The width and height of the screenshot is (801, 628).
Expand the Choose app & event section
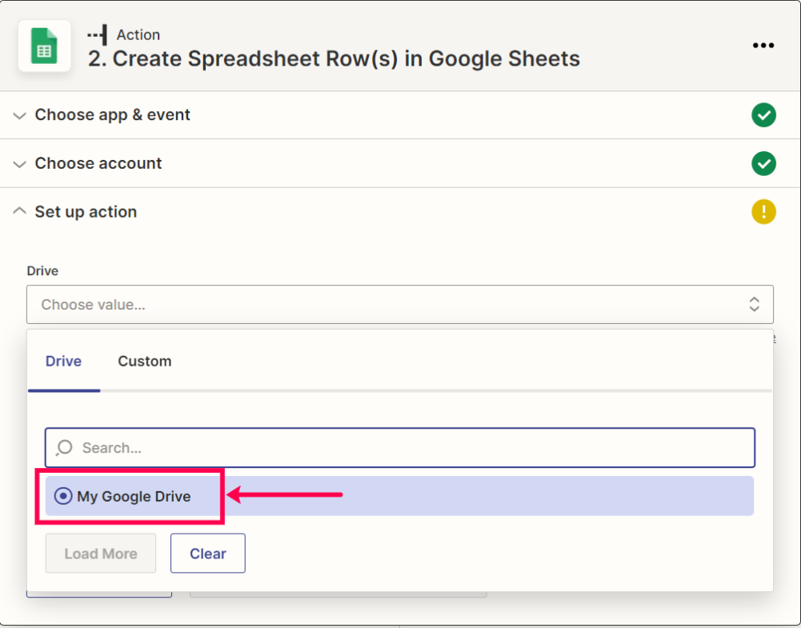pos(19,115)
